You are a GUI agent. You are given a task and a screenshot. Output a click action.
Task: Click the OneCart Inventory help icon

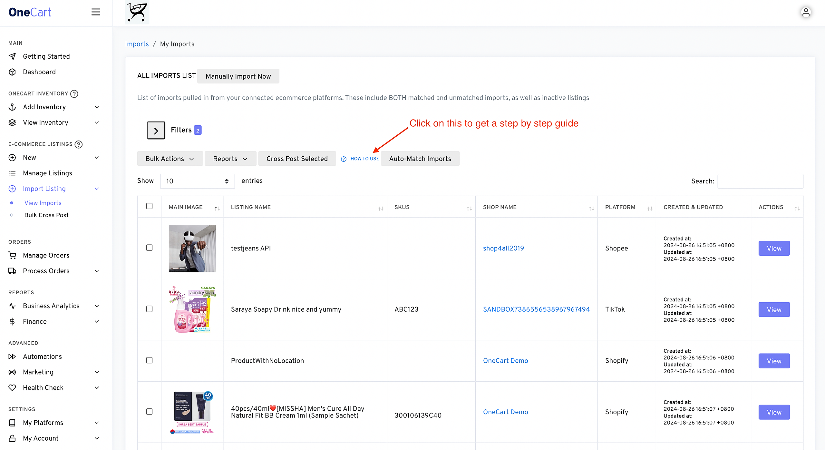tap(74, 93)
